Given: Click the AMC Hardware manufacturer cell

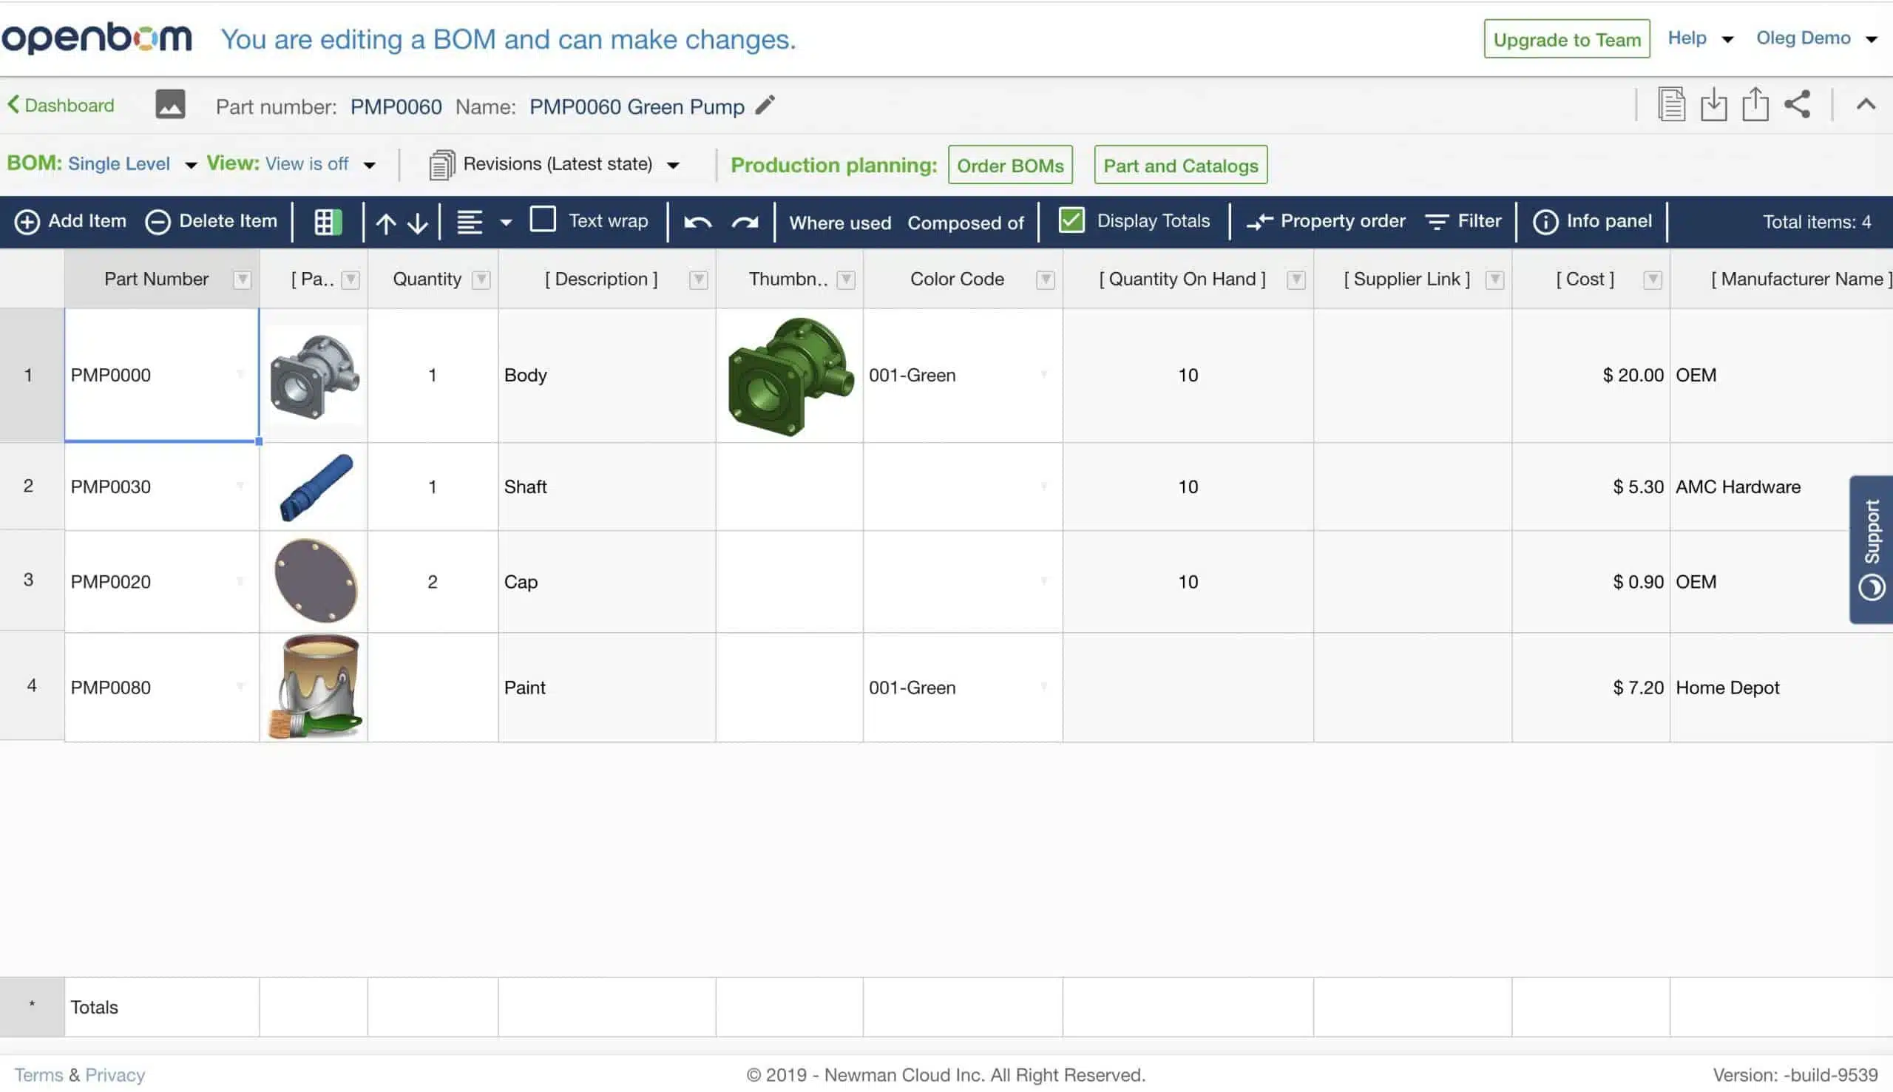Looking at the screenshot, I should point(1781,486).
